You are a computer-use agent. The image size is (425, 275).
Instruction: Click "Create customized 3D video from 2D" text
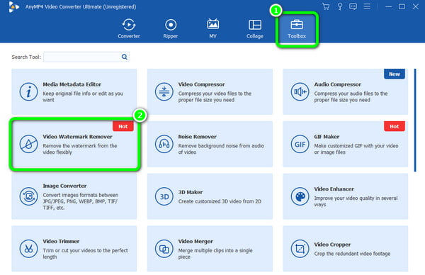[220, 201]
